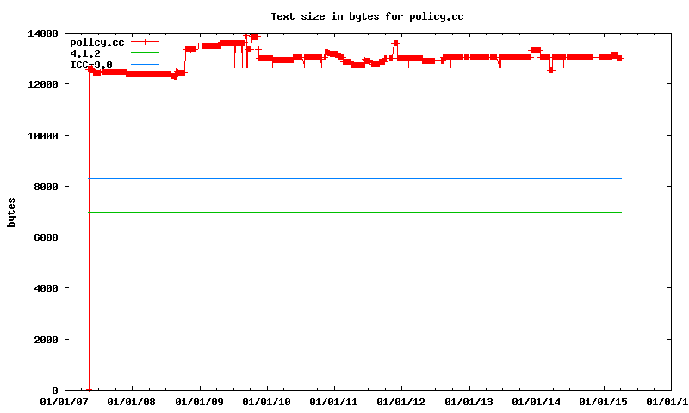The image size is (689, 413).
Task: Select the policy.cc legend label
Action: pos(96,42)
